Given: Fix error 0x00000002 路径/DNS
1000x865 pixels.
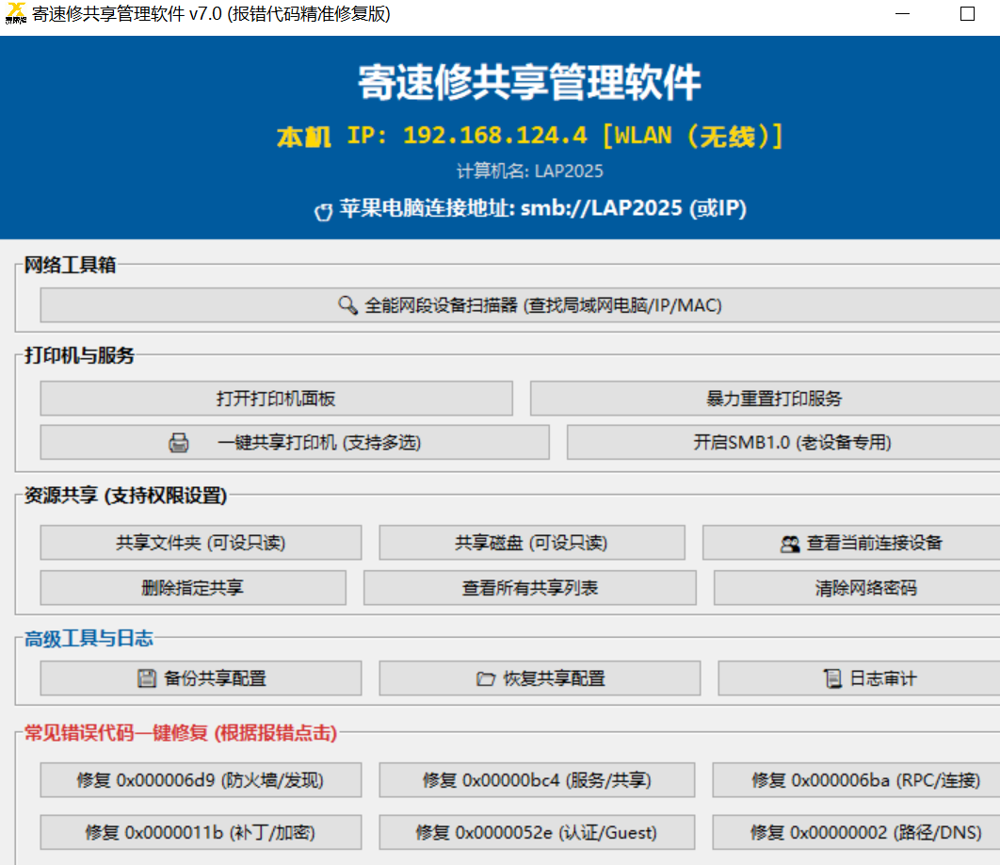Looking at the screenshot, I should coord(866,832).
